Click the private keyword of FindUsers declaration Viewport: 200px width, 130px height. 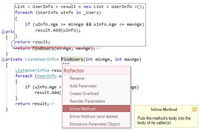pos(14,59)
